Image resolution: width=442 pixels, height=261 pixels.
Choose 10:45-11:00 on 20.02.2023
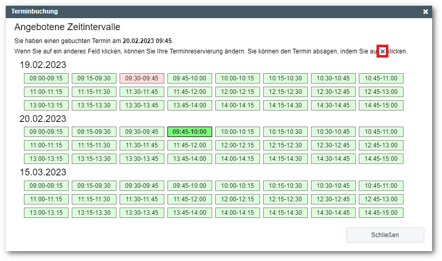point(381,132)
